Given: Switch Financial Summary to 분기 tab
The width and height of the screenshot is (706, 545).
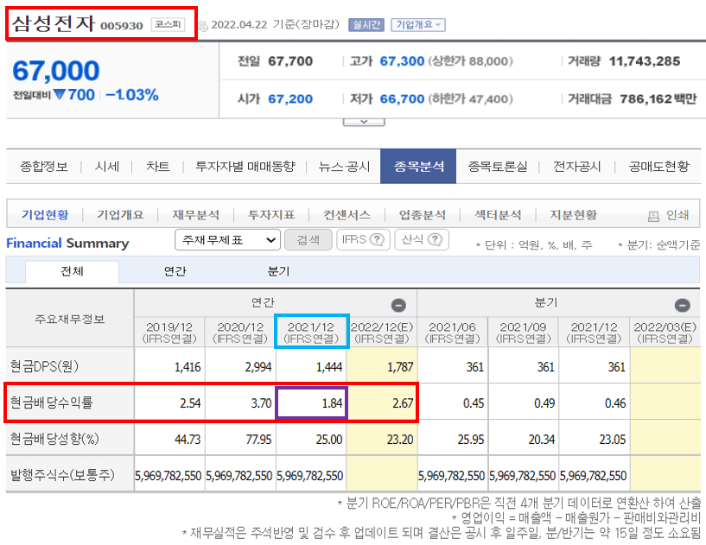Looking at the screenshot, I should [x=278, y=271].
